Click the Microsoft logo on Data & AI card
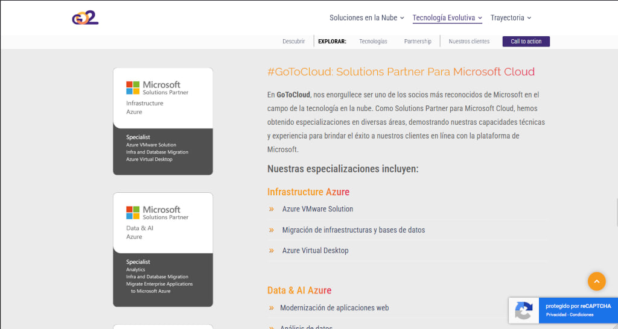Screen dimensions: 618x329 (133, 213)
